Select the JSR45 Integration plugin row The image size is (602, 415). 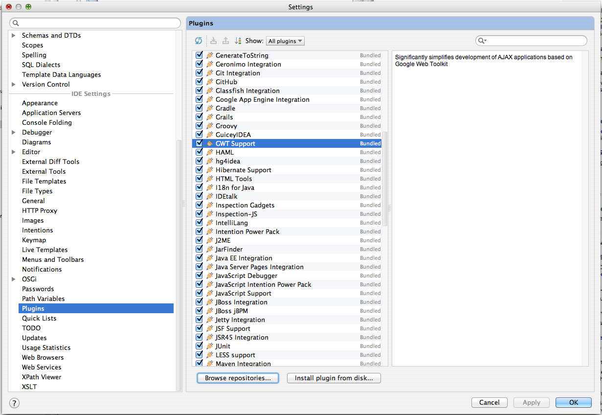point(287,337)
